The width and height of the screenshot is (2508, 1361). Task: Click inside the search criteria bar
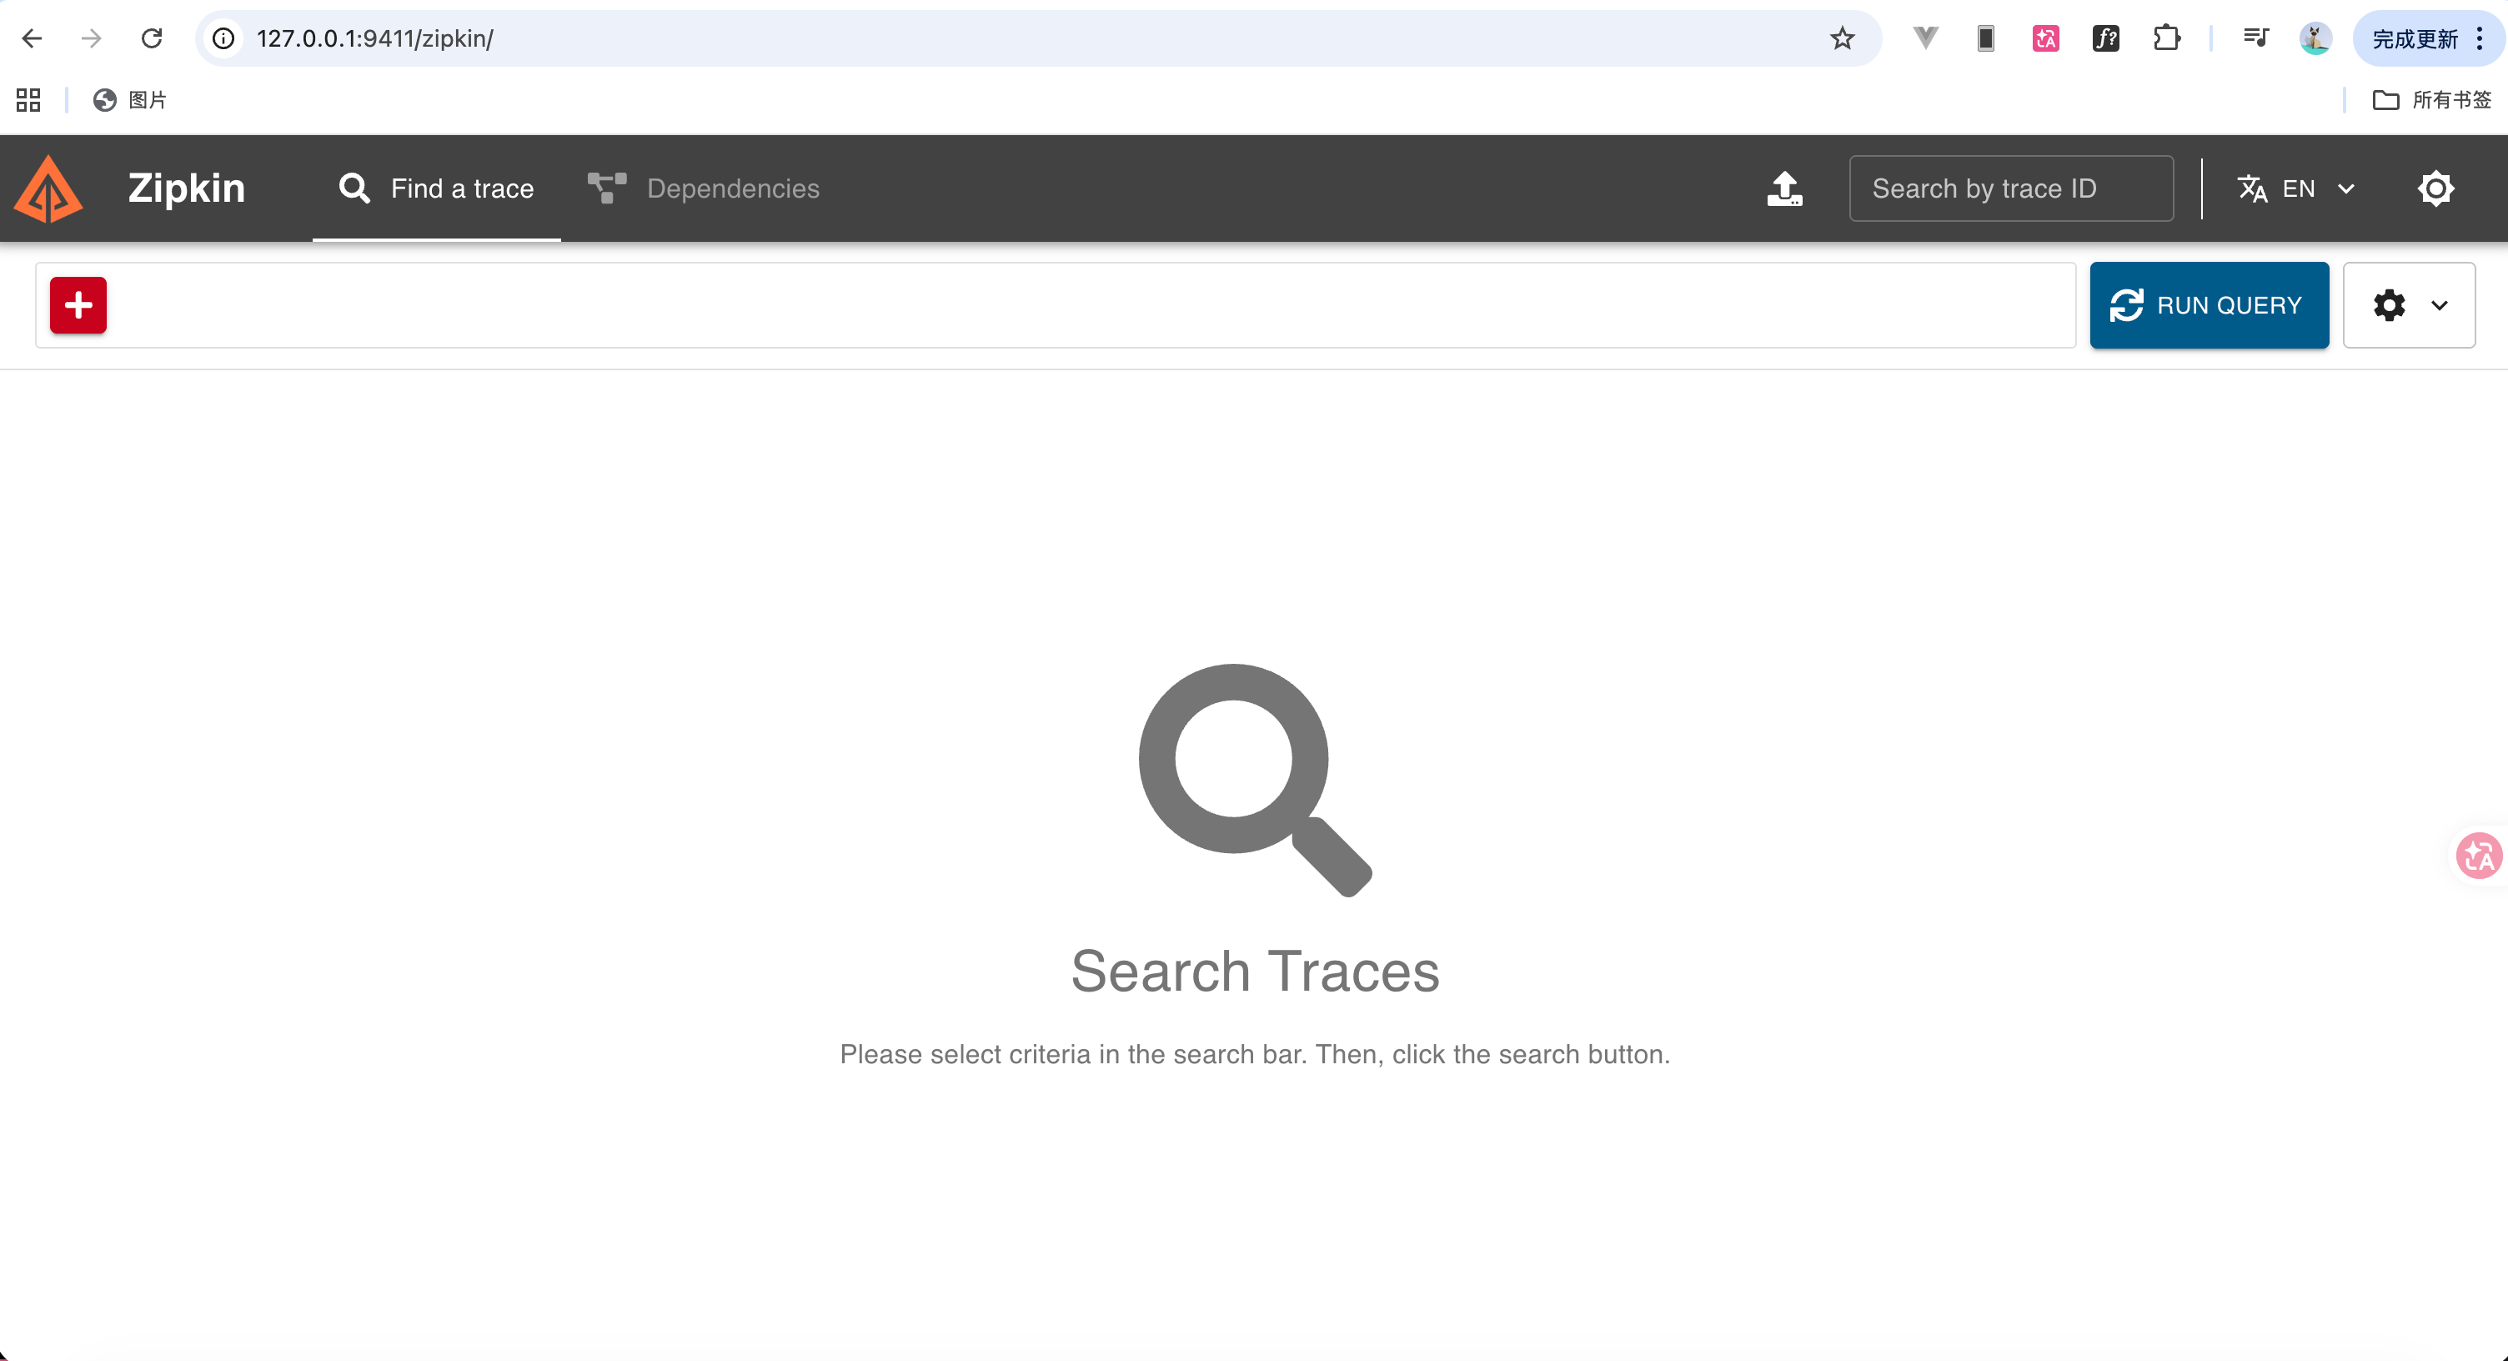[x=1091, y=304]
